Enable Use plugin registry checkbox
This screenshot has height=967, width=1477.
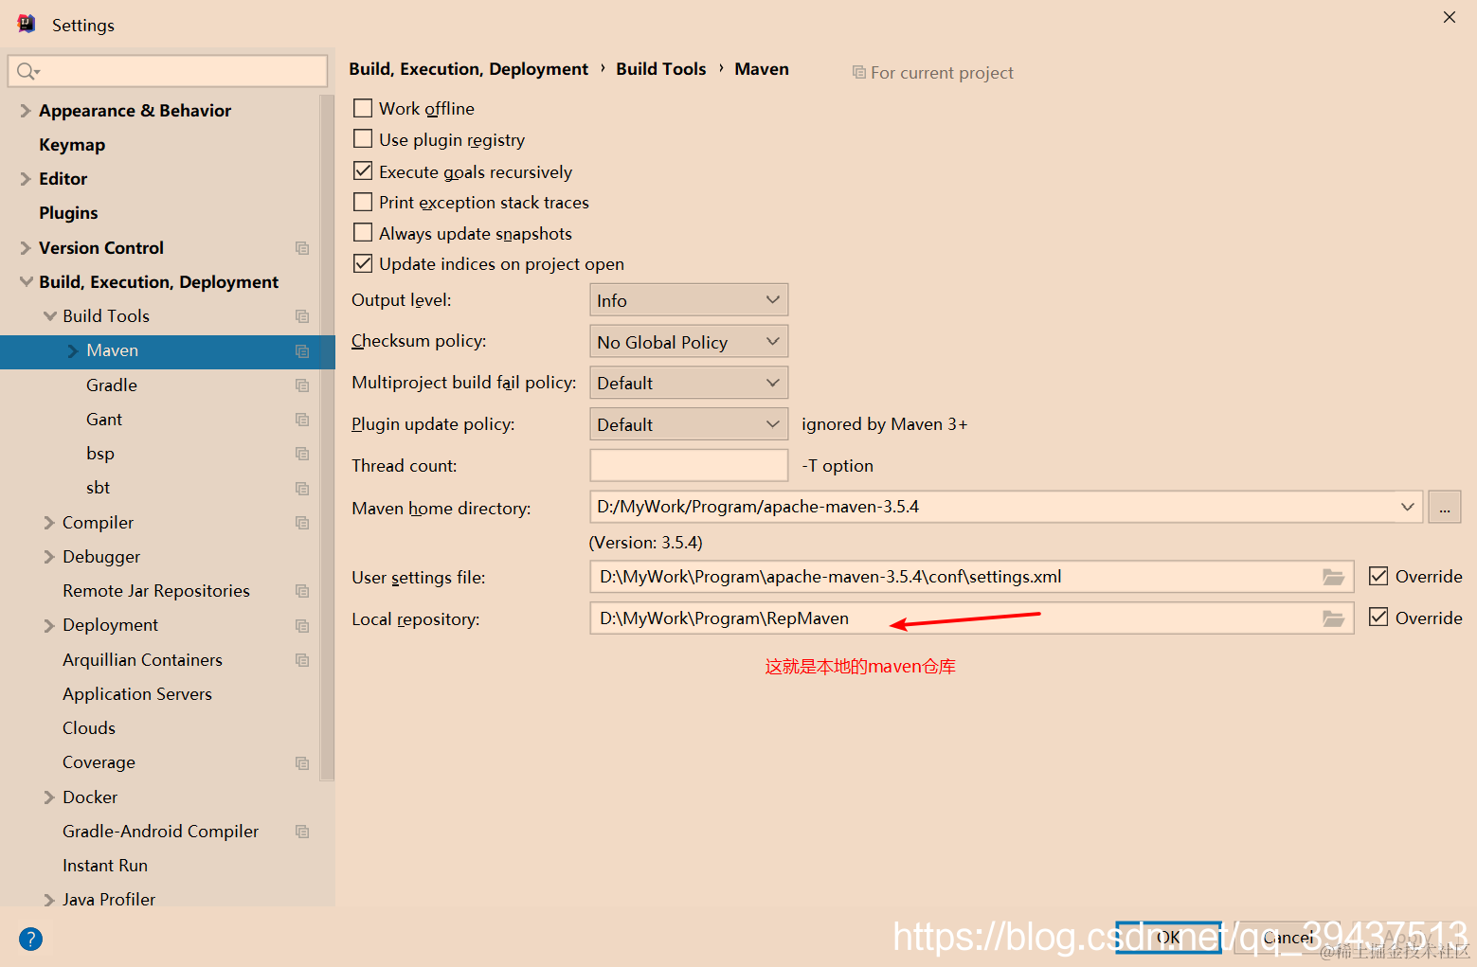click(363, 139)
